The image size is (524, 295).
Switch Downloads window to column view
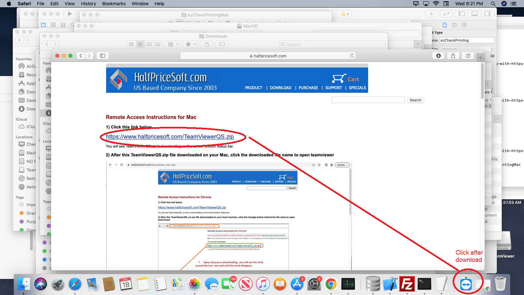149,44
